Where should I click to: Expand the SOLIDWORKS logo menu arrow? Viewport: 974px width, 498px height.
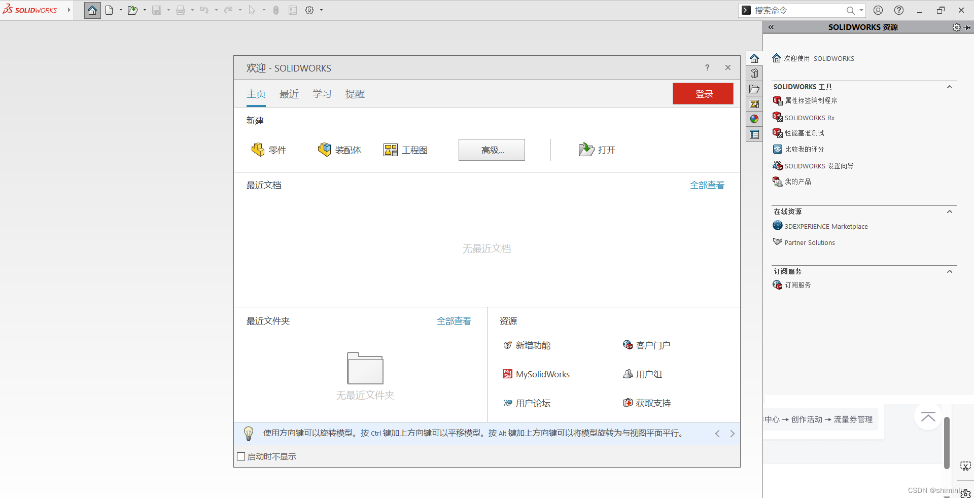click(69, 10)
